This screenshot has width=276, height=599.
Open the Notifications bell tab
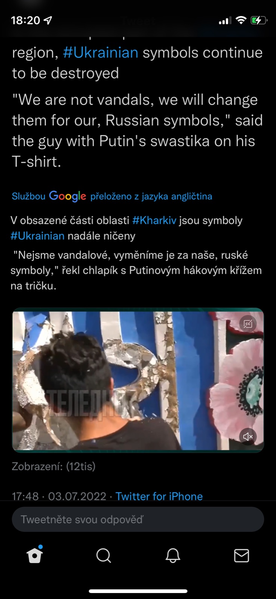point(173,556)
